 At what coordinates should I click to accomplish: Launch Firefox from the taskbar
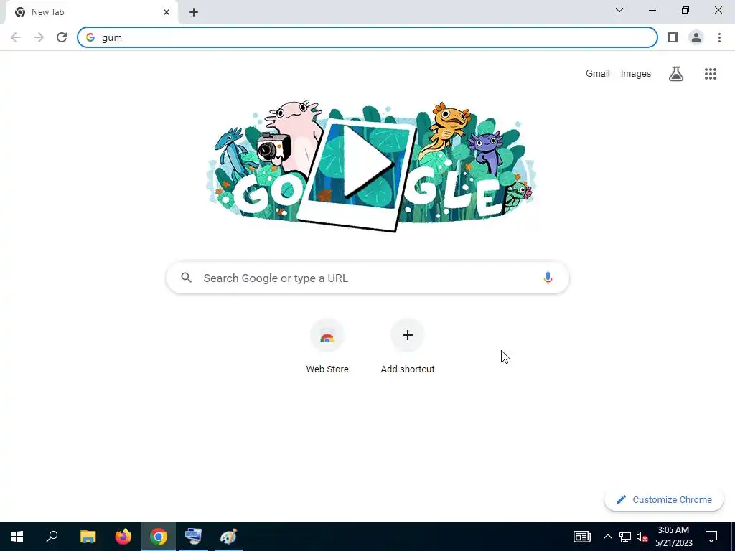123,537
